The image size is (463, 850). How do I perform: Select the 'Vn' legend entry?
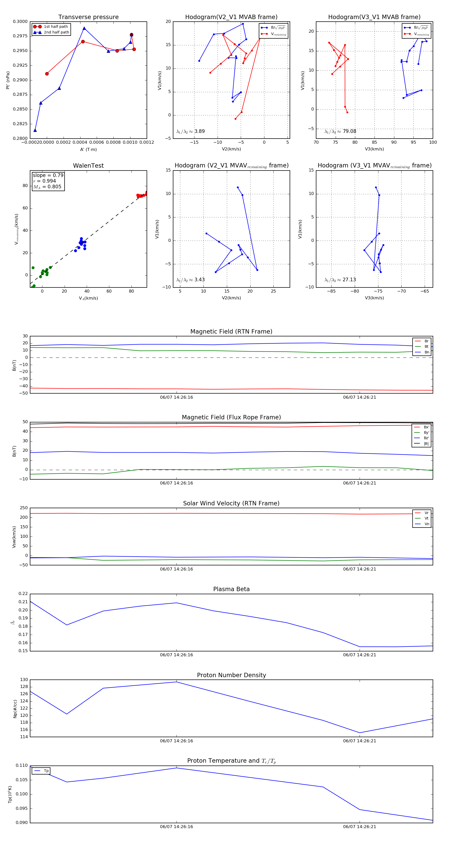click(422, 524)
